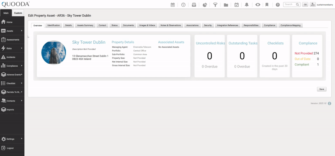Open the Details tab
This screenshot has width=335, height=156.
68,25
